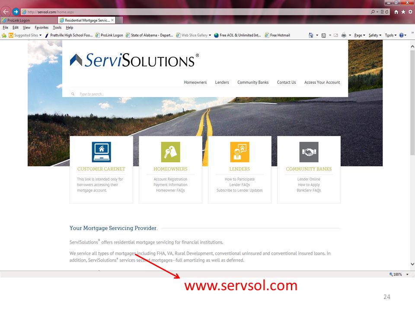Click the print icon in command bar
This screenshot has height=311, width=415.
pyautogui.click(x=344, y=35)
